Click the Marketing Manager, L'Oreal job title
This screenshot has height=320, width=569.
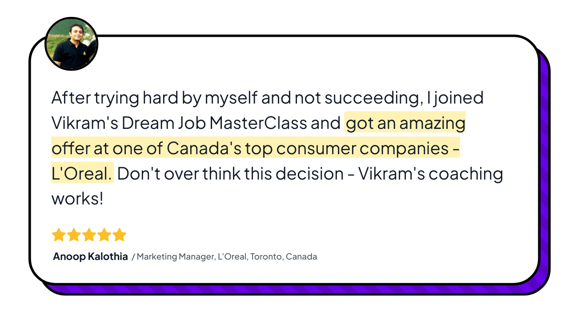(x=192, y=257)
